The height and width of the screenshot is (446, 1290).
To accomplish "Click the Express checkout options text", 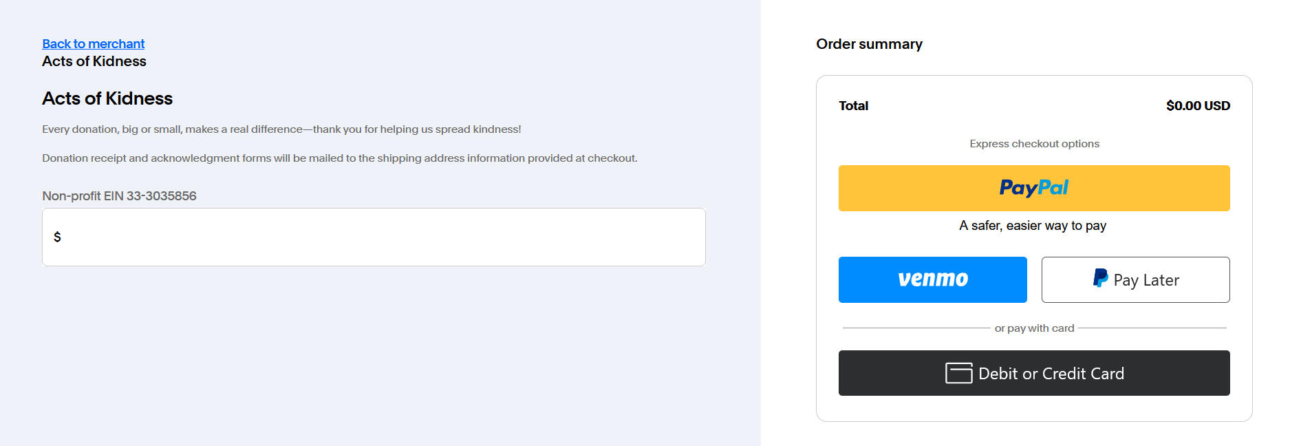I will pyautogui.click(x=1034, y=144).
